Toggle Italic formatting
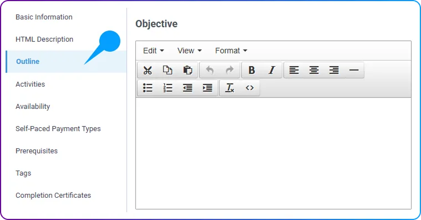 point(272,70)
